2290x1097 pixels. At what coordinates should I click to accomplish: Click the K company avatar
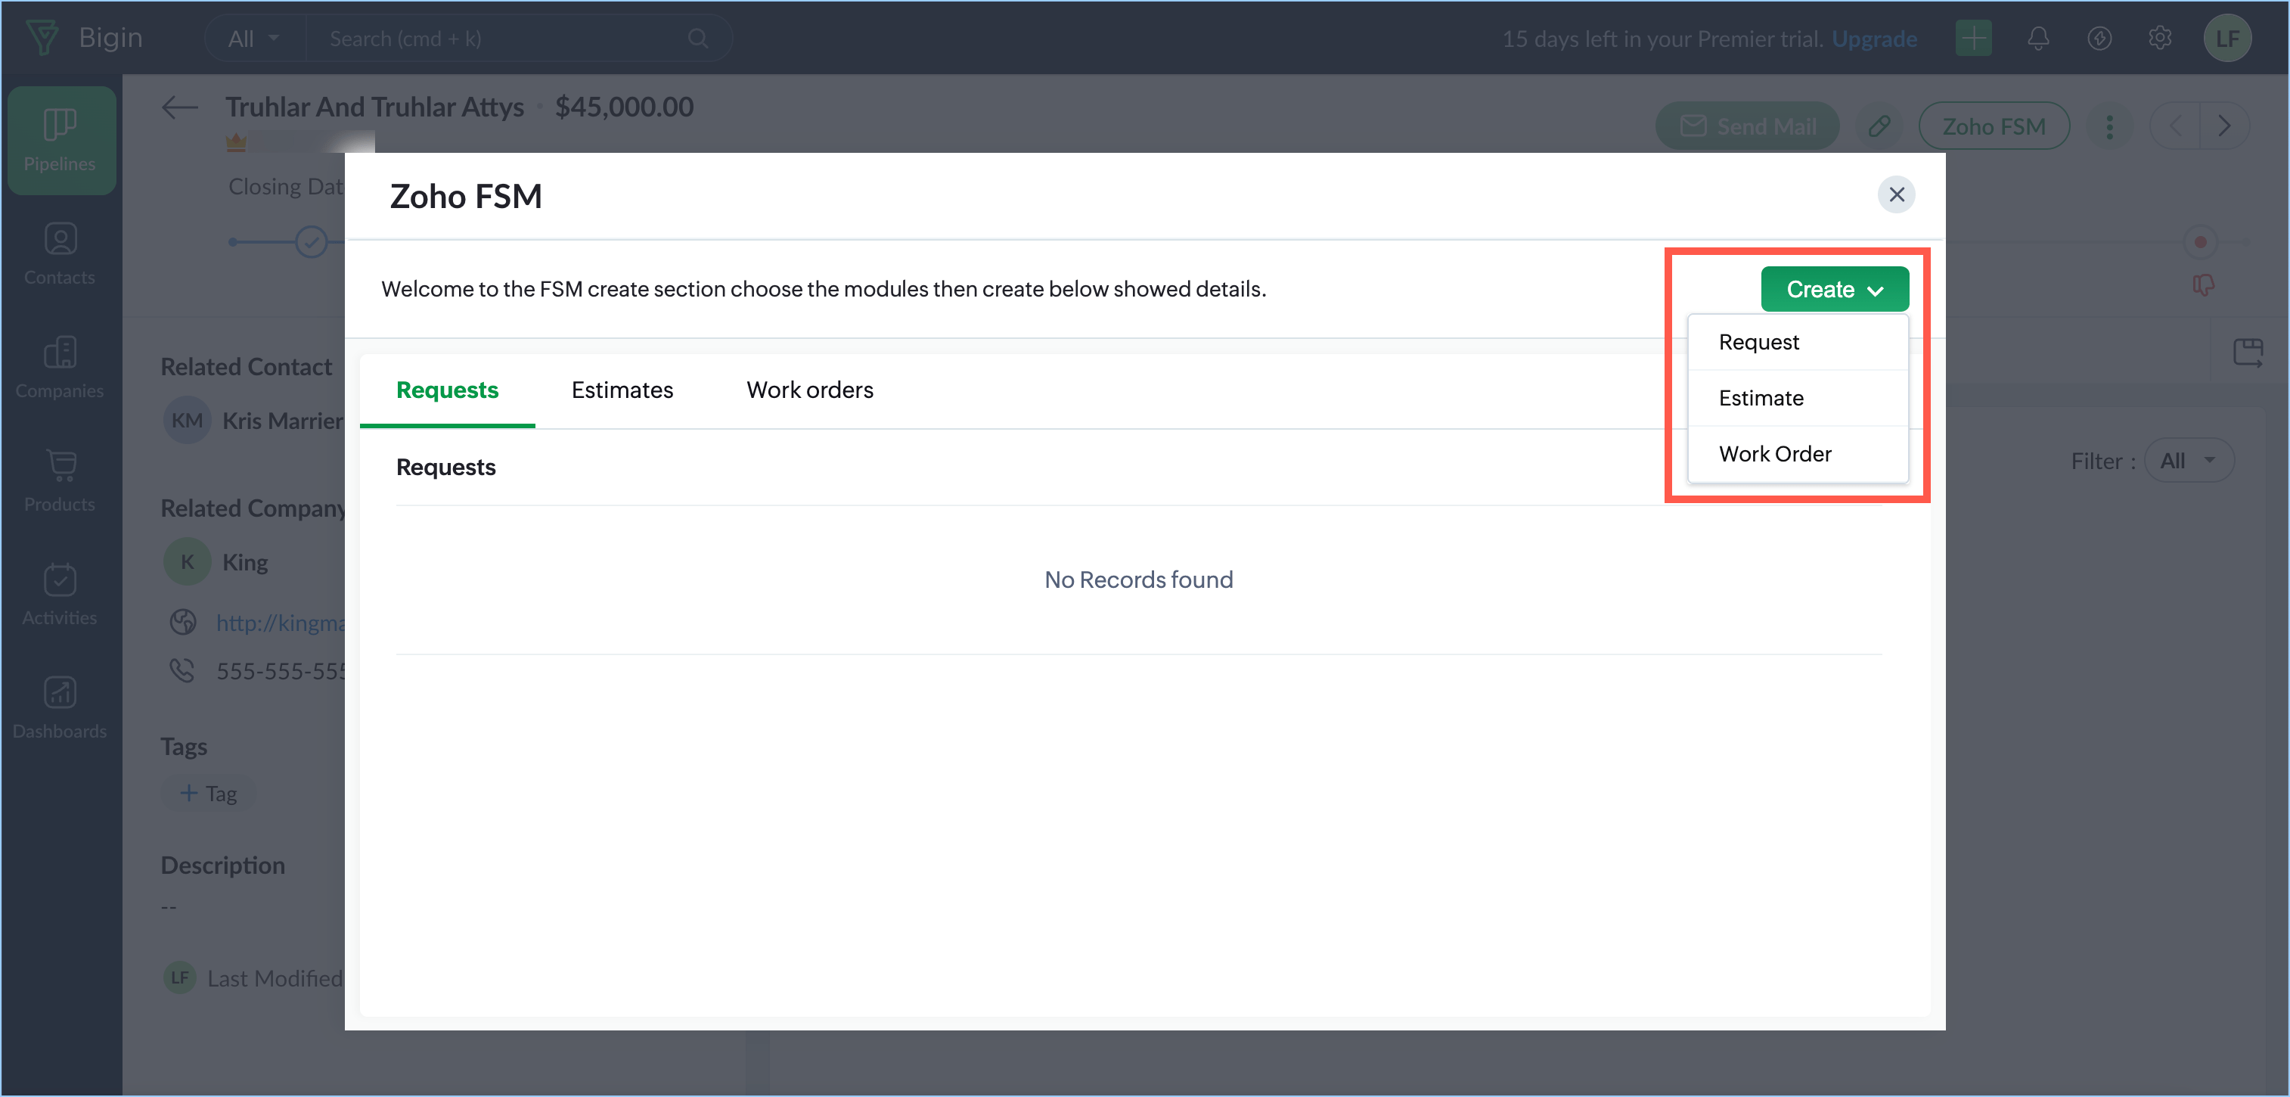[187, 562]
